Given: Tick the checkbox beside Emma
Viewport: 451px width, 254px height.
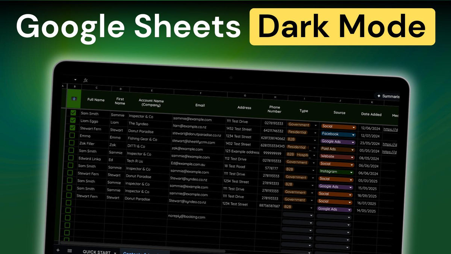Looking at the screenshot, I should coord(72,135).
